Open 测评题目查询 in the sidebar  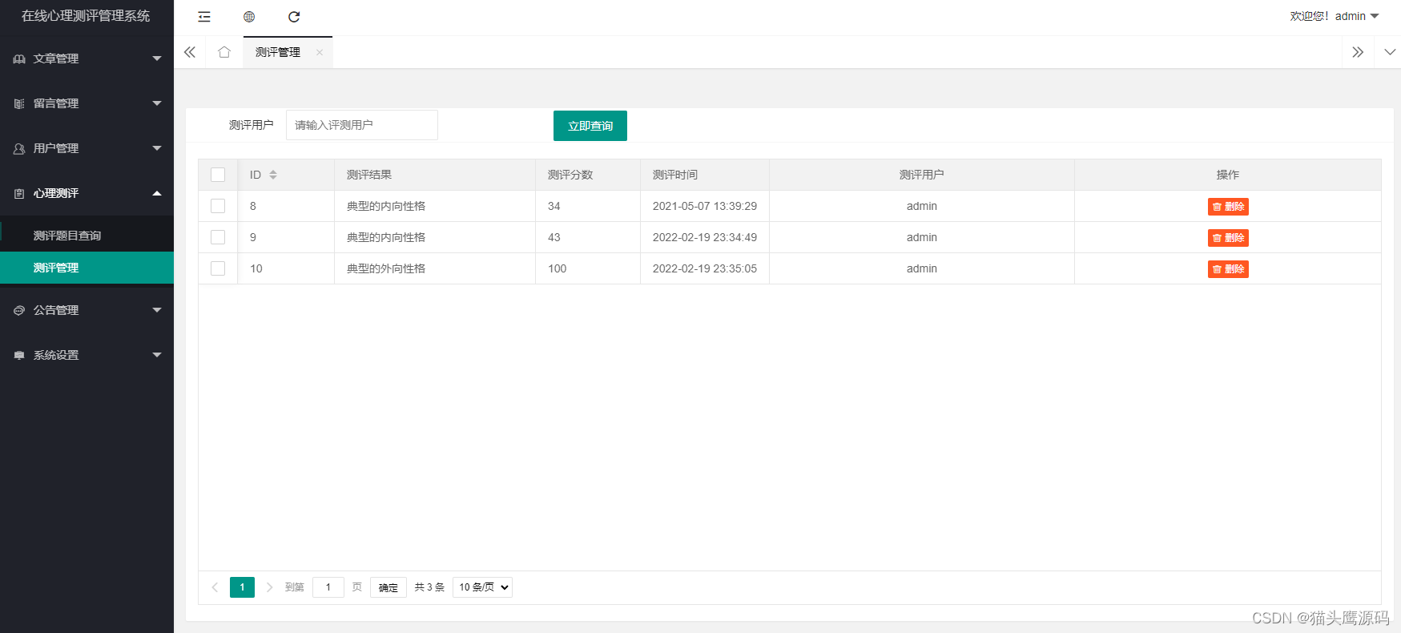click(87, 236)
